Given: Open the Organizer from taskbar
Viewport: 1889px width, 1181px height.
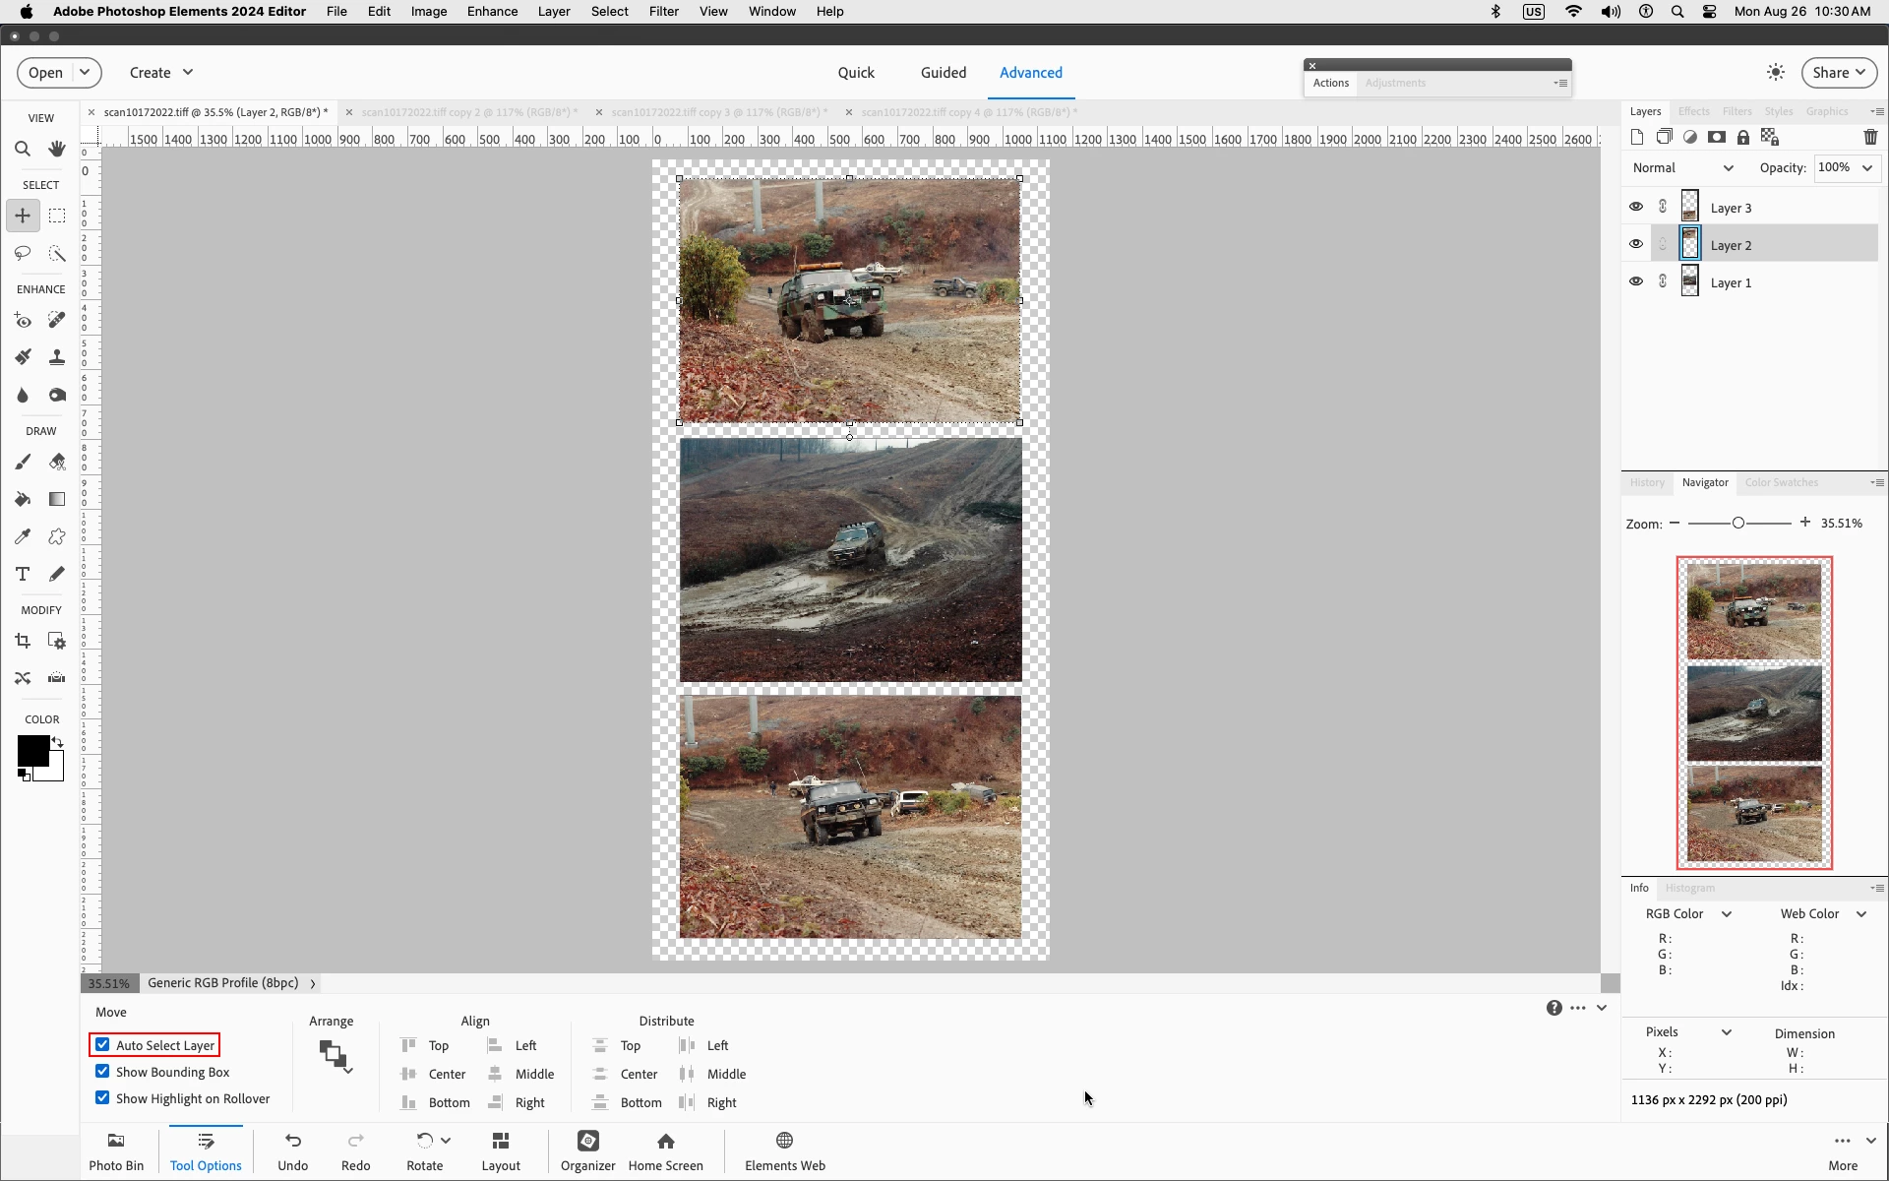Looking at the screenshot, I should [x=587, y=1150].
